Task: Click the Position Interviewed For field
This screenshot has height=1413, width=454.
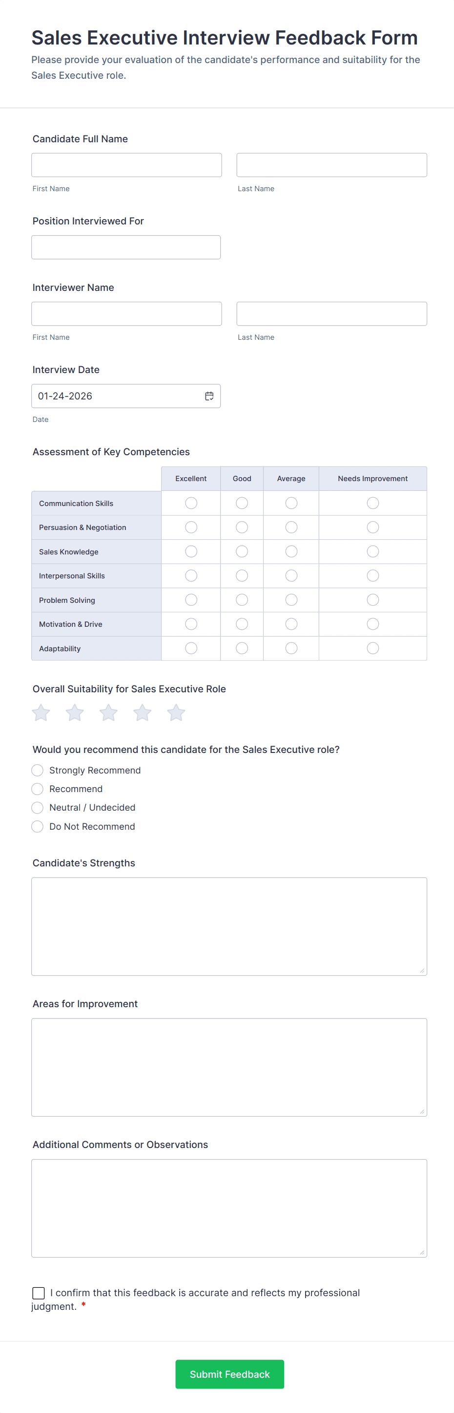Action: [x=126, y=247]
